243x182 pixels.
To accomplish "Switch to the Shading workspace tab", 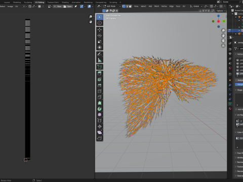I will point(65,3).
